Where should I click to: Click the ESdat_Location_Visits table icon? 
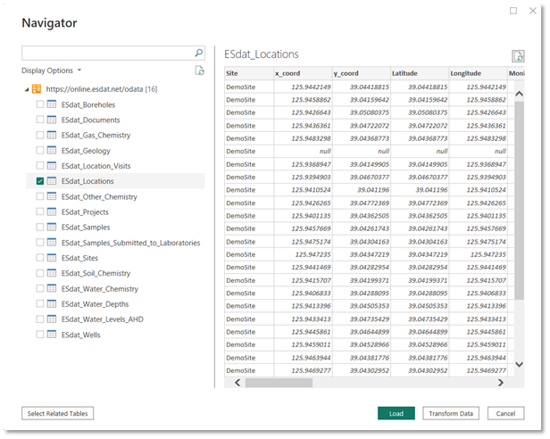click(52, 165)
